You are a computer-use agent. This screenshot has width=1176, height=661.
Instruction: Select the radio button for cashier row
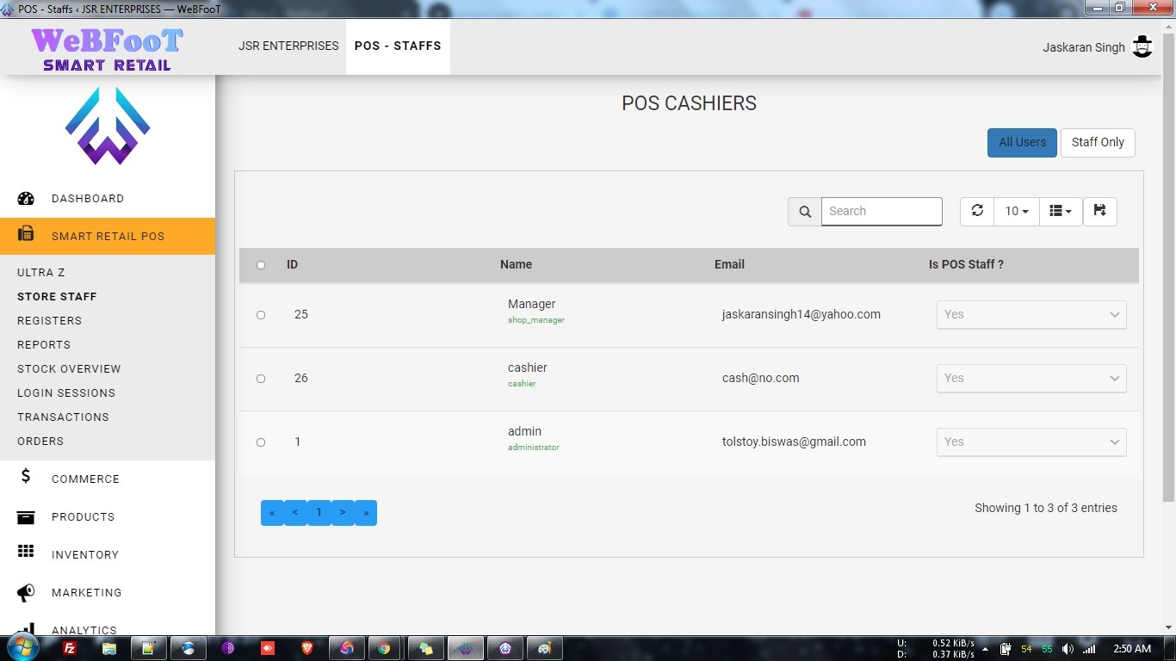click(261, 379)
